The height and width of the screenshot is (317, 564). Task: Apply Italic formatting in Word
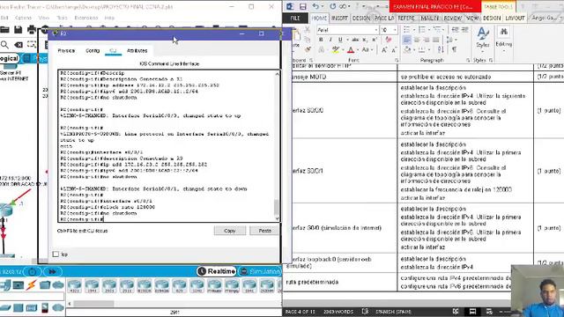click(330, 40)
